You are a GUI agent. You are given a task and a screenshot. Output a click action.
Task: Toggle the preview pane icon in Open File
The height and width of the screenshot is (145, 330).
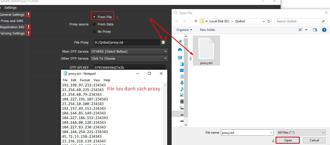click(315, 30)
